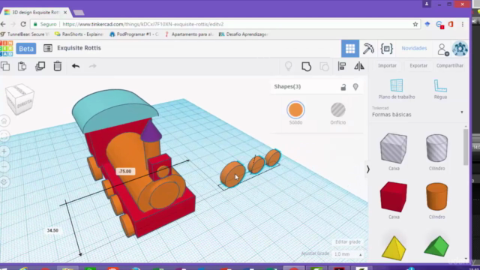This screenshot has height=270, width=480.
Task: Click the Show all lightbulb icon
Action: (x=288, y=66)
